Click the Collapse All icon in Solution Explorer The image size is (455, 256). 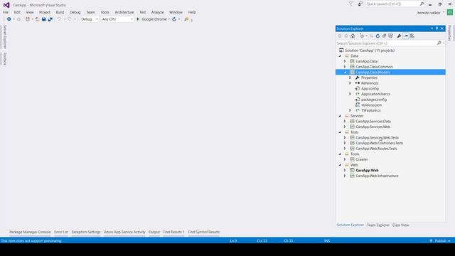384,36
